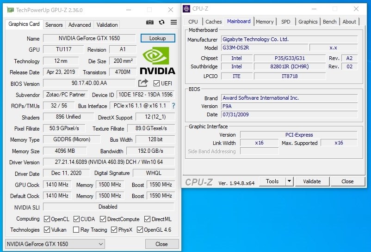This screenshot has width=371, height=252.
Task: Expand the CPU-Z Tools dropdown arrow
Action: click(x=289, y=181)
